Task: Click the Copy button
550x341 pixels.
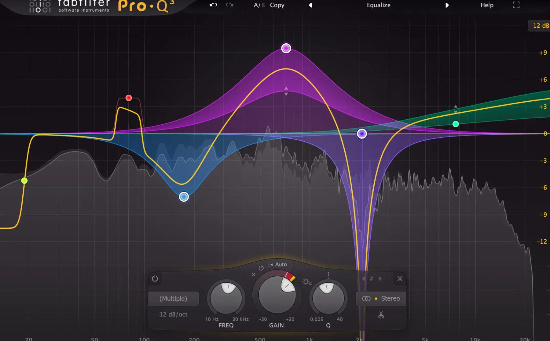Action: [277, 5]
